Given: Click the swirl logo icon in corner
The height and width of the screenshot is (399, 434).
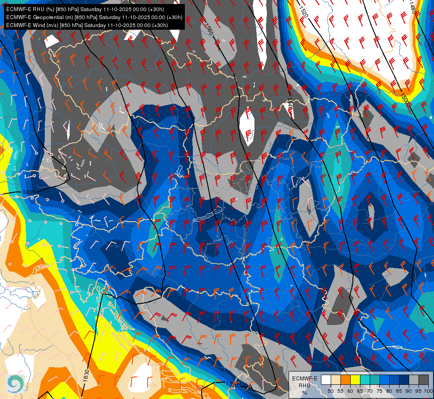Looking at the screenshot, I should click(15, 384).
